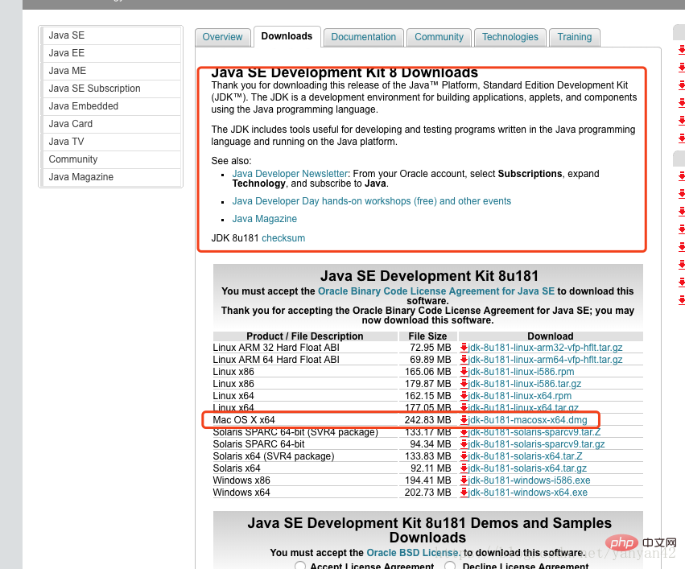Click the 165.06 MB file size
685x569 pixels.
tap(427, 372)
